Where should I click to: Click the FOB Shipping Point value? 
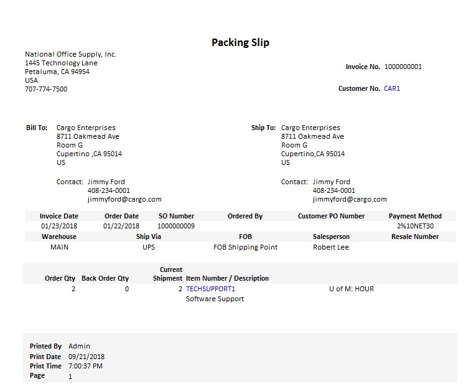(245, 247)
